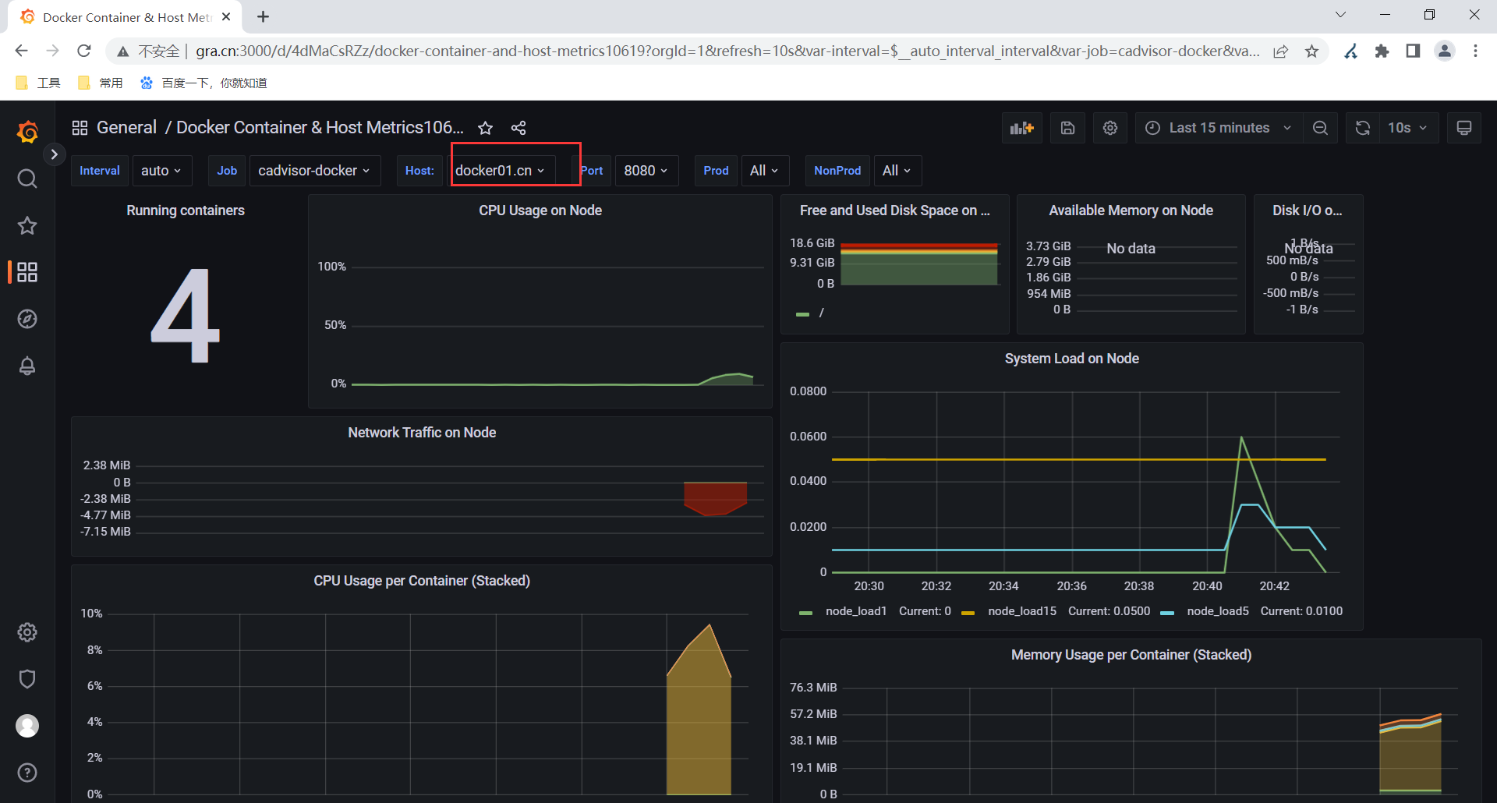Reload the browser page
The image size is (1497, 803).
click(84, 51)
